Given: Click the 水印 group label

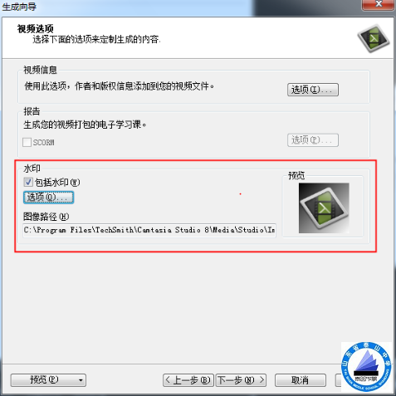Looking at the screenshot, I should (32, 169).
